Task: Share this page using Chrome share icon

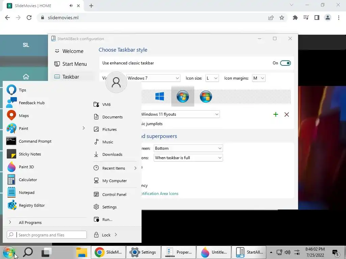Action: coord(271,18)
